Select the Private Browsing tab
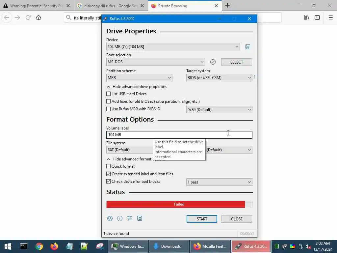Image resolution: width=337 pixels, height=253 pixels. click(x=185, y=6)
